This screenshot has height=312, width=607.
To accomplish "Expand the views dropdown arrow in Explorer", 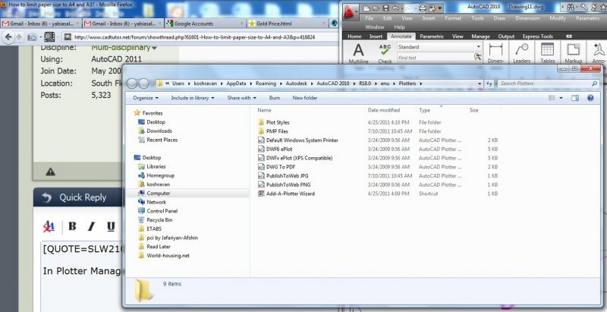I will [x=561, y=98].
